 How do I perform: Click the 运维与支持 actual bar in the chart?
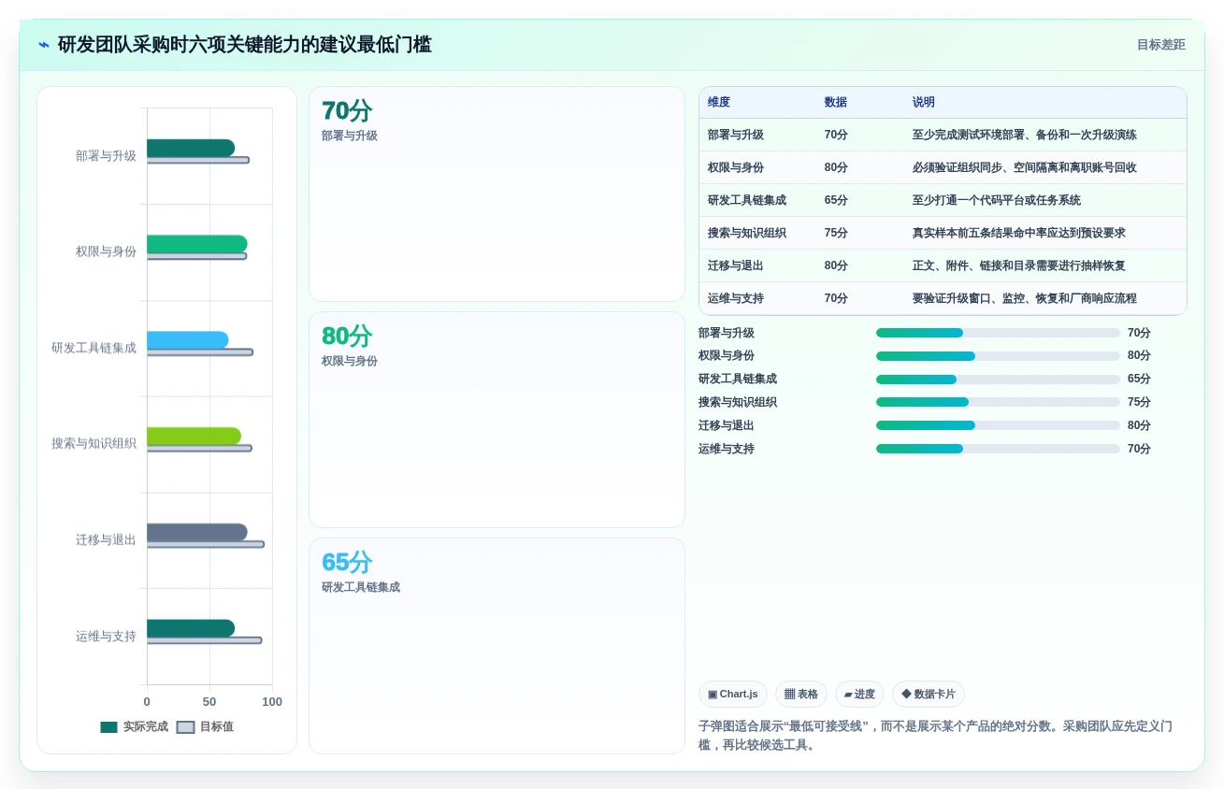[191, 628]
